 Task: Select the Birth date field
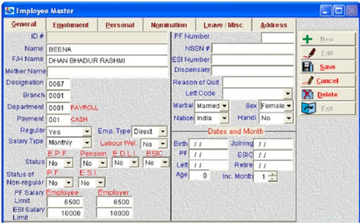coord(208,144)
